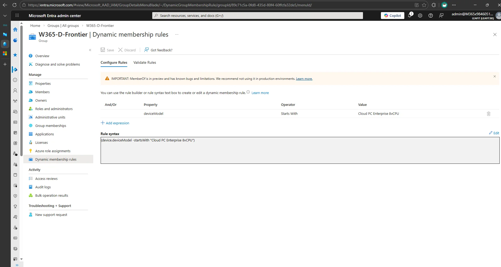501x267 pixels.
Task: Click the browser back arrow
Action: click(5, 5)
